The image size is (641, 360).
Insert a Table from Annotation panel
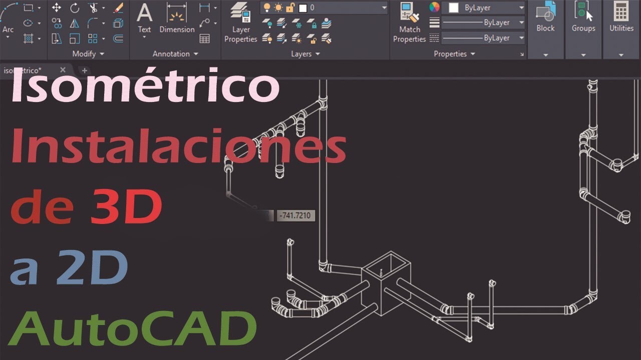pos(204,38)
